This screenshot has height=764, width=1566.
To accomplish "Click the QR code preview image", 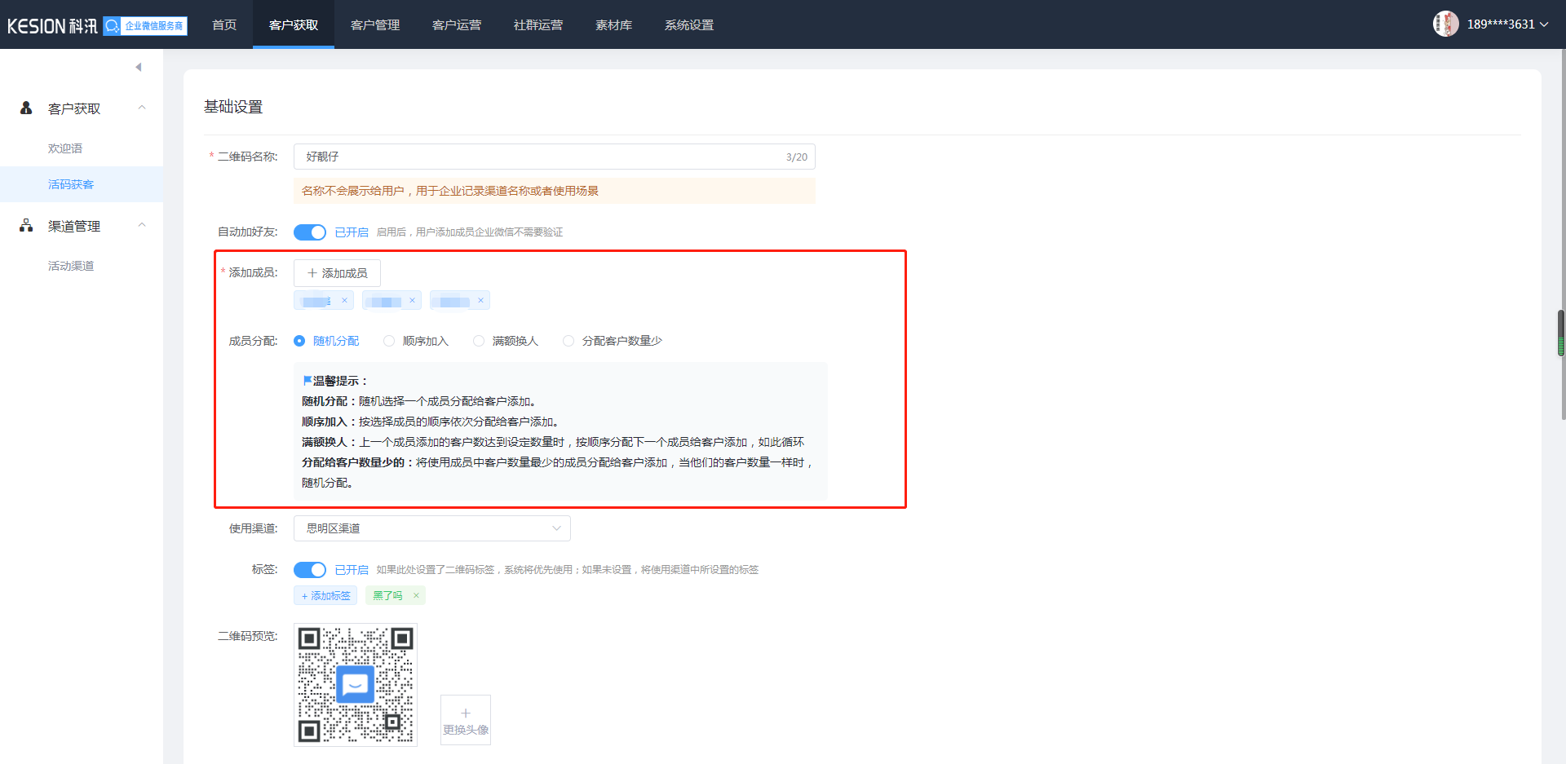I will [356, 685].
